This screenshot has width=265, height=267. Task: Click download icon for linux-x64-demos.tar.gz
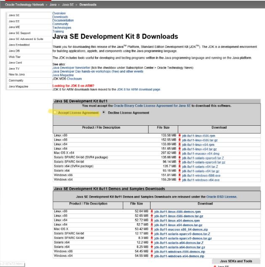point(152,225)
